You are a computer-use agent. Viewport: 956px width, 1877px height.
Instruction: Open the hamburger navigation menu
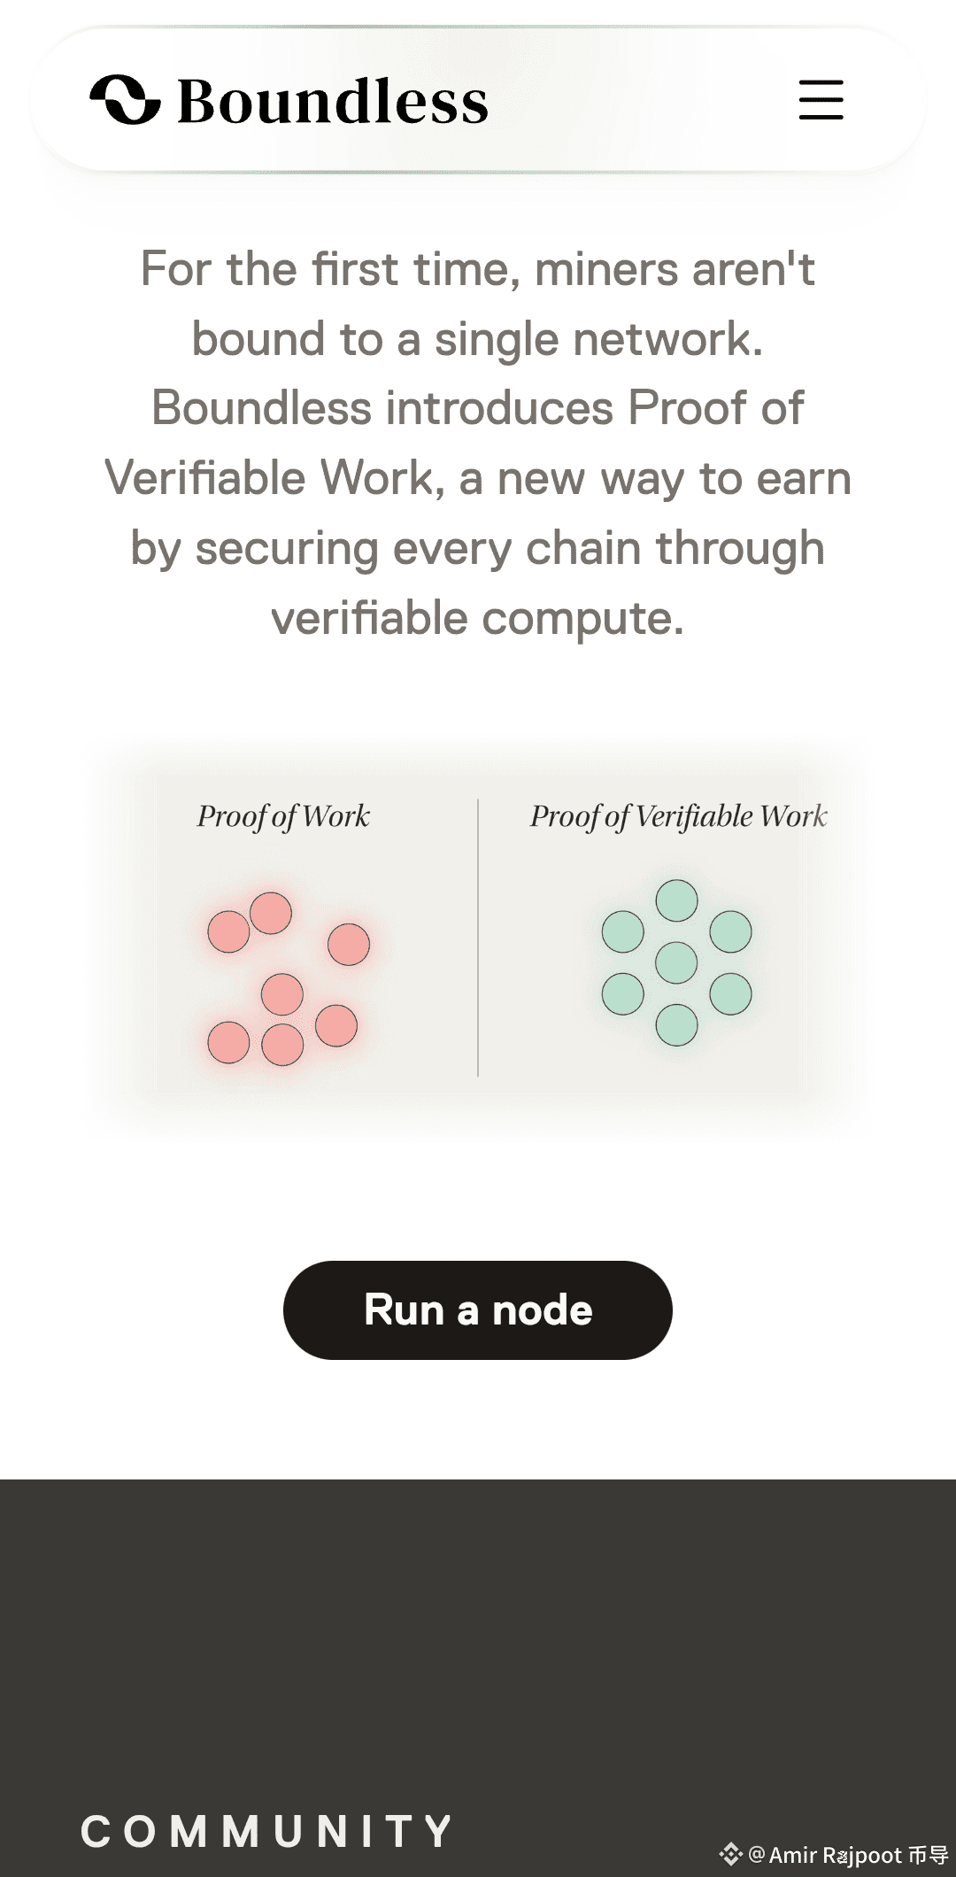click(x=821, y=99)
